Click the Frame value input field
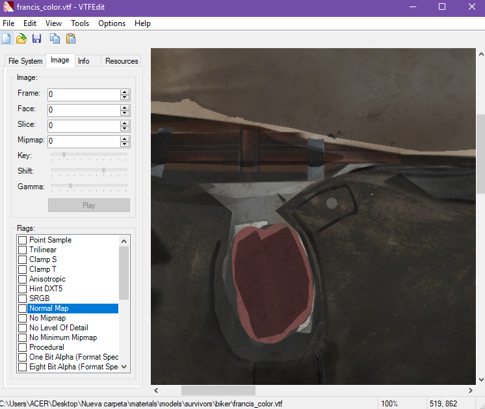This screenshot has height=409, width=485. tap(83, 94)
